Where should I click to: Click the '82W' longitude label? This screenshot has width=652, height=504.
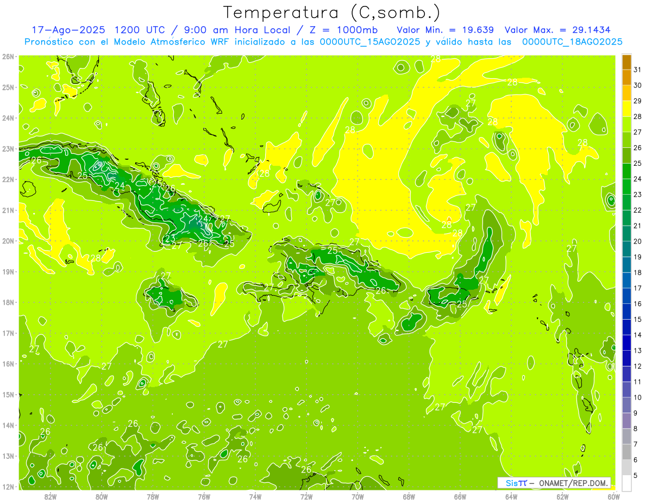[51, 496]
